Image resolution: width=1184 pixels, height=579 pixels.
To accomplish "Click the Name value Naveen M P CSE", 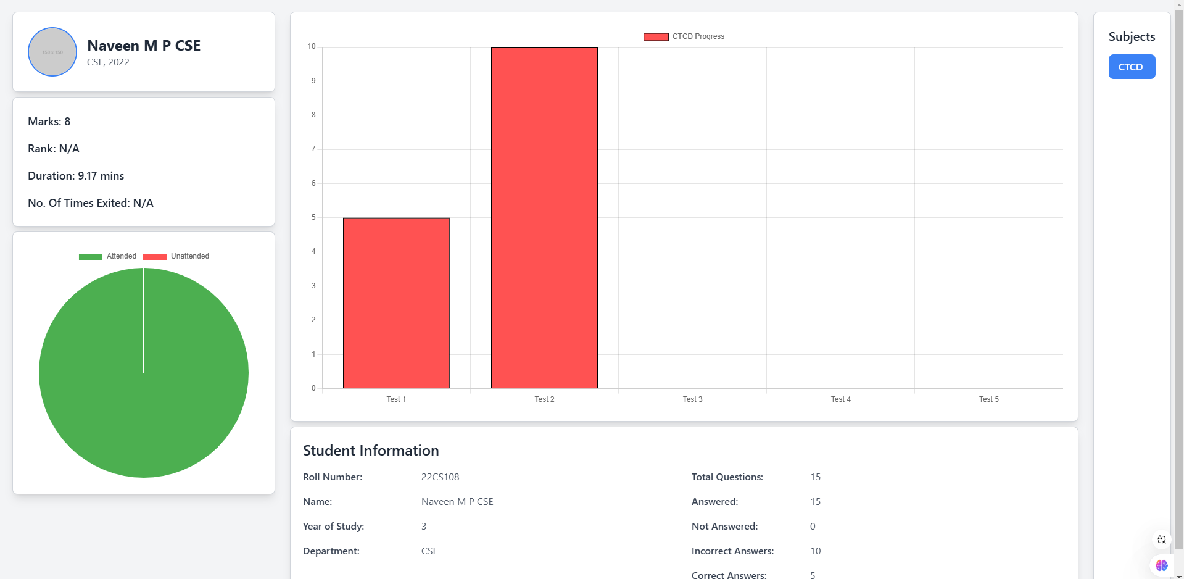I will tap(457, 502).
